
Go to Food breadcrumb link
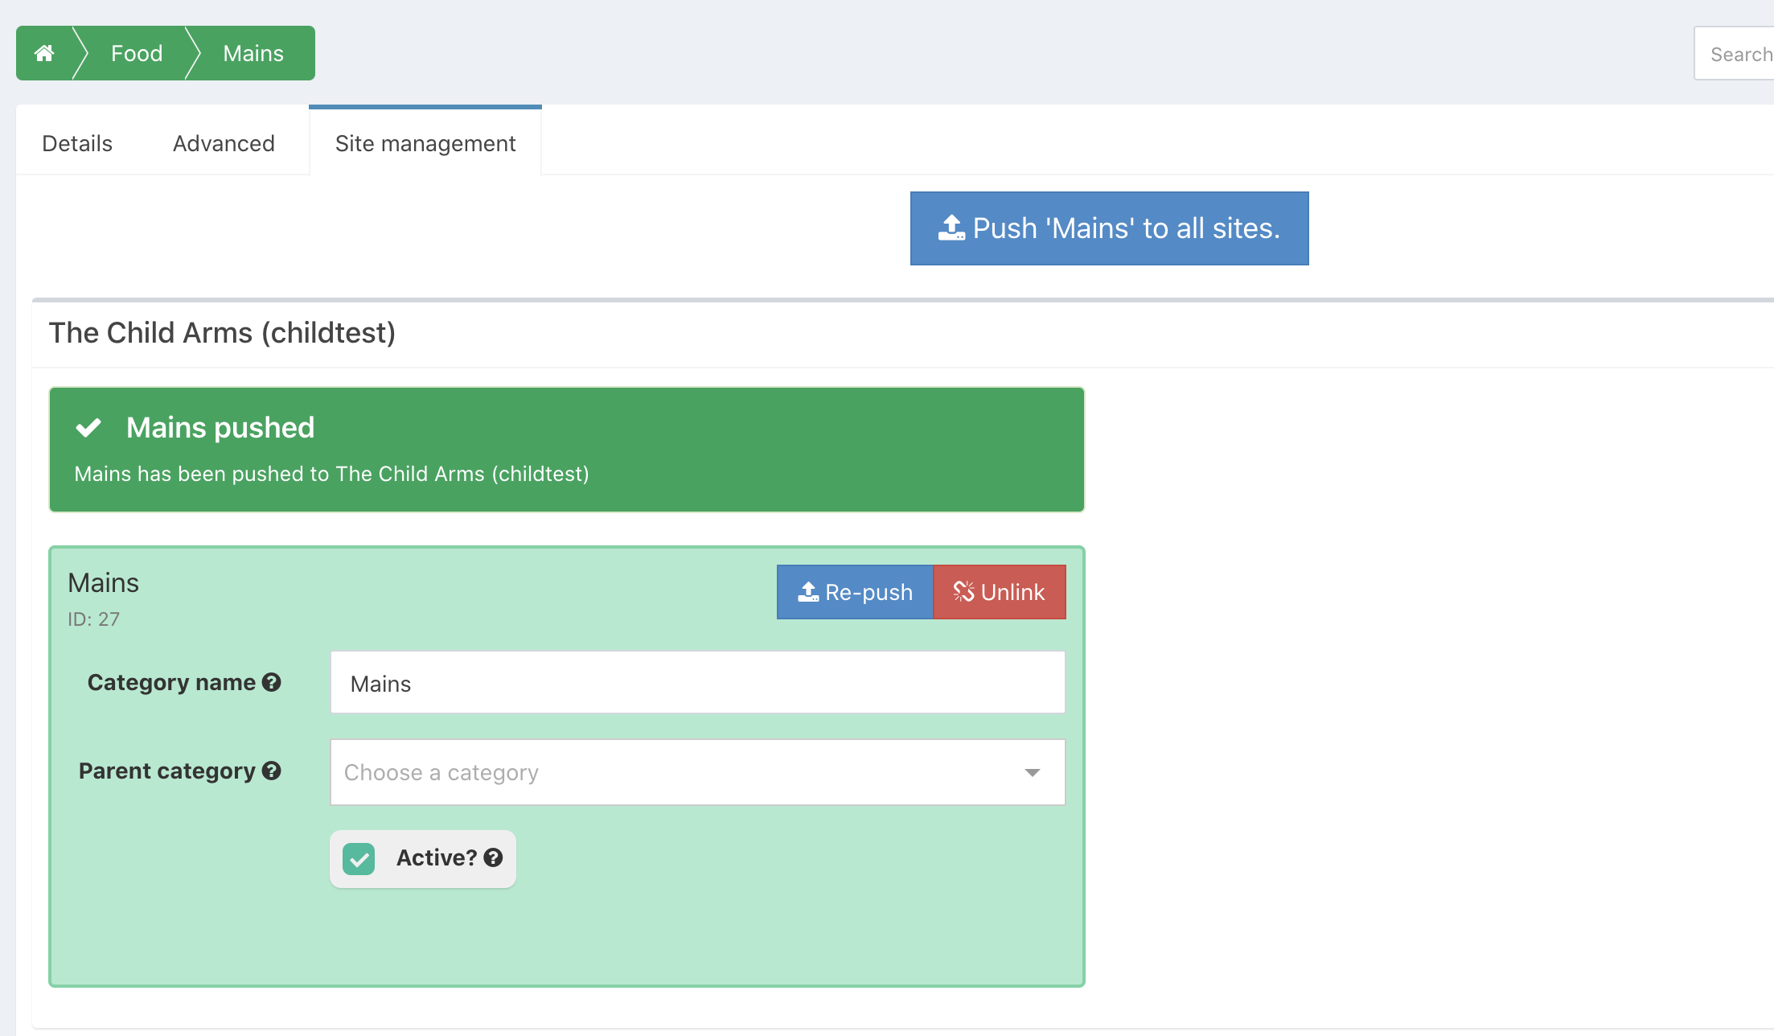[x=137, y=53]
